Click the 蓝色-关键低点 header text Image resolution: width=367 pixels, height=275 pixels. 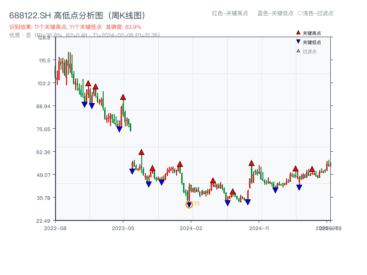[275, 13]
